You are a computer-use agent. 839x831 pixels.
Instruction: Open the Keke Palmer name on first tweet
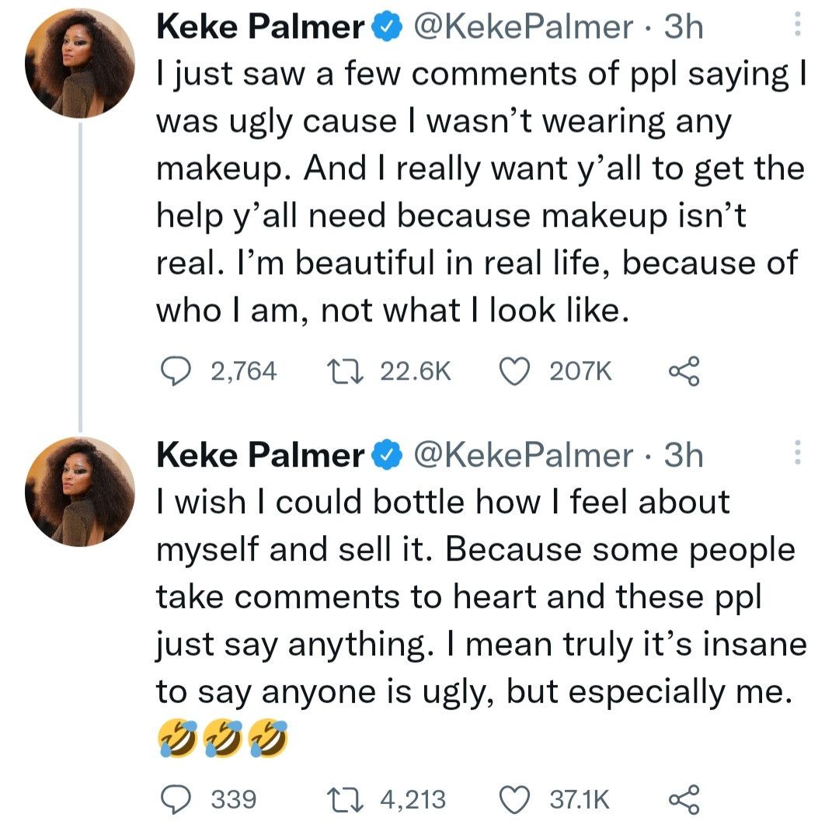coord(260,28)
